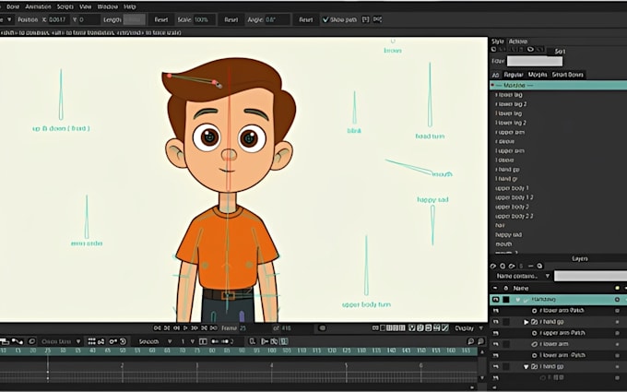Switch to the Style tab
Screen dimensions: 627x392
[x=497, y=42]
